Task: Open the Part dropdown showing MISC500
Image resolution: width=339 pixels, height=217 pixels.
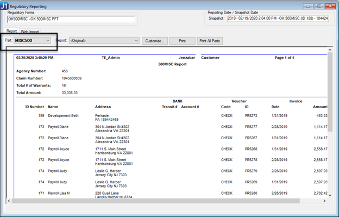Action: coord(32,40)
